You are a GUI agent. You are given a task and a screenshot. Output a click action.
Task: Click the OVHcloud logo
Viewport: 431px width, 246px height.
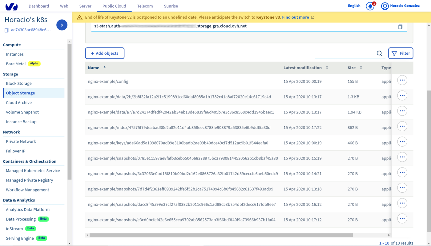(12, 6)
